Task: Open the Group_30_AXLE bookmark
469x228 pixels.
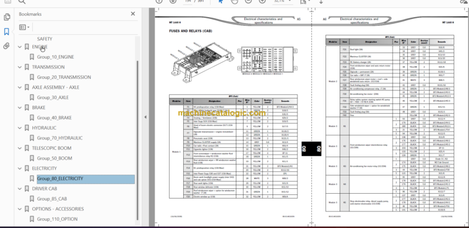Action: pos(53,98)
